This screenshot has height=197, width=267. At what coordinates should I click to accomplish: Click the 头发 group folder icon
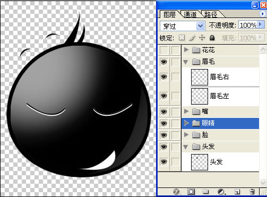point(196,147)
